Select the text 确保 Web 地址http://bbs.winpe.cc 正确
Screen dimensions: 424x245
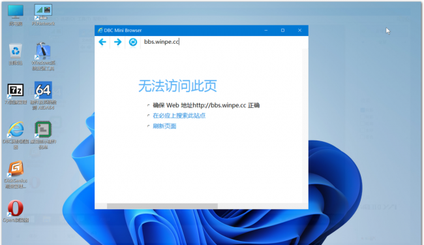tap(206, 105)
